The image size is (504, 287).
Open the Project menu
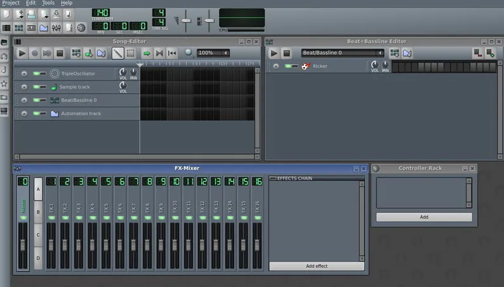tap(11, 3)
